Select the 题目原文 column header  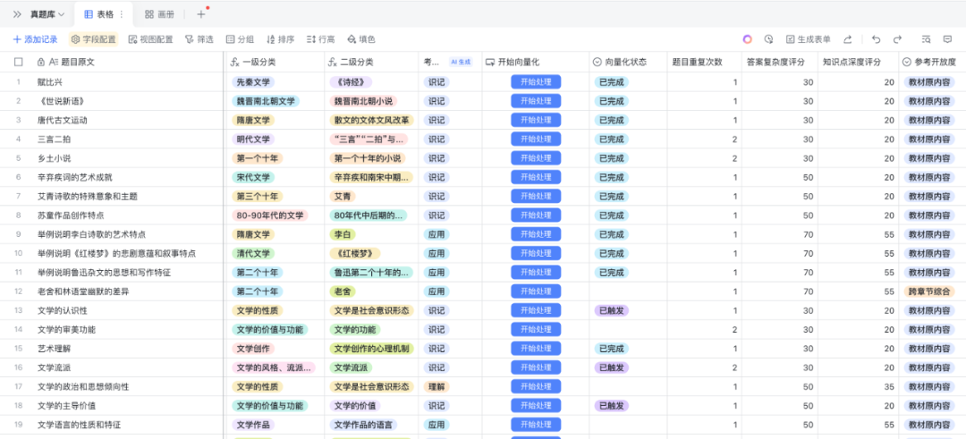(x=130, y=63)
